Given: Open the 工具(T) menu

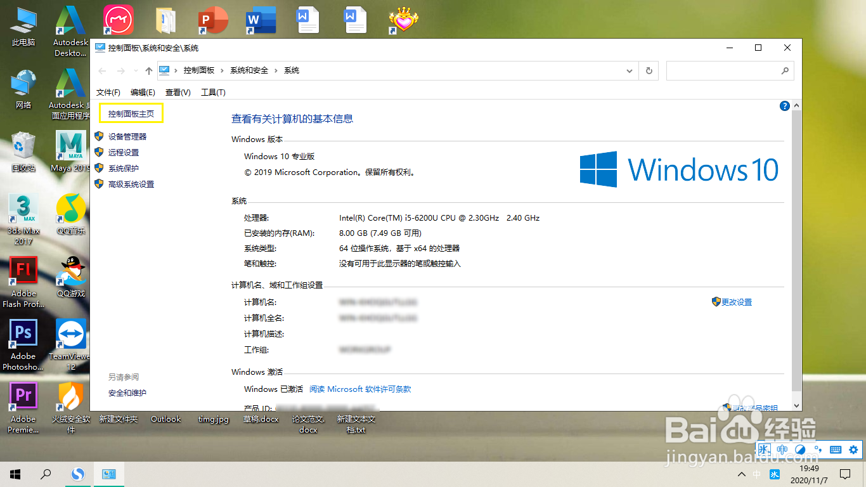Looking at the screenshot, I should click(213, 93).
